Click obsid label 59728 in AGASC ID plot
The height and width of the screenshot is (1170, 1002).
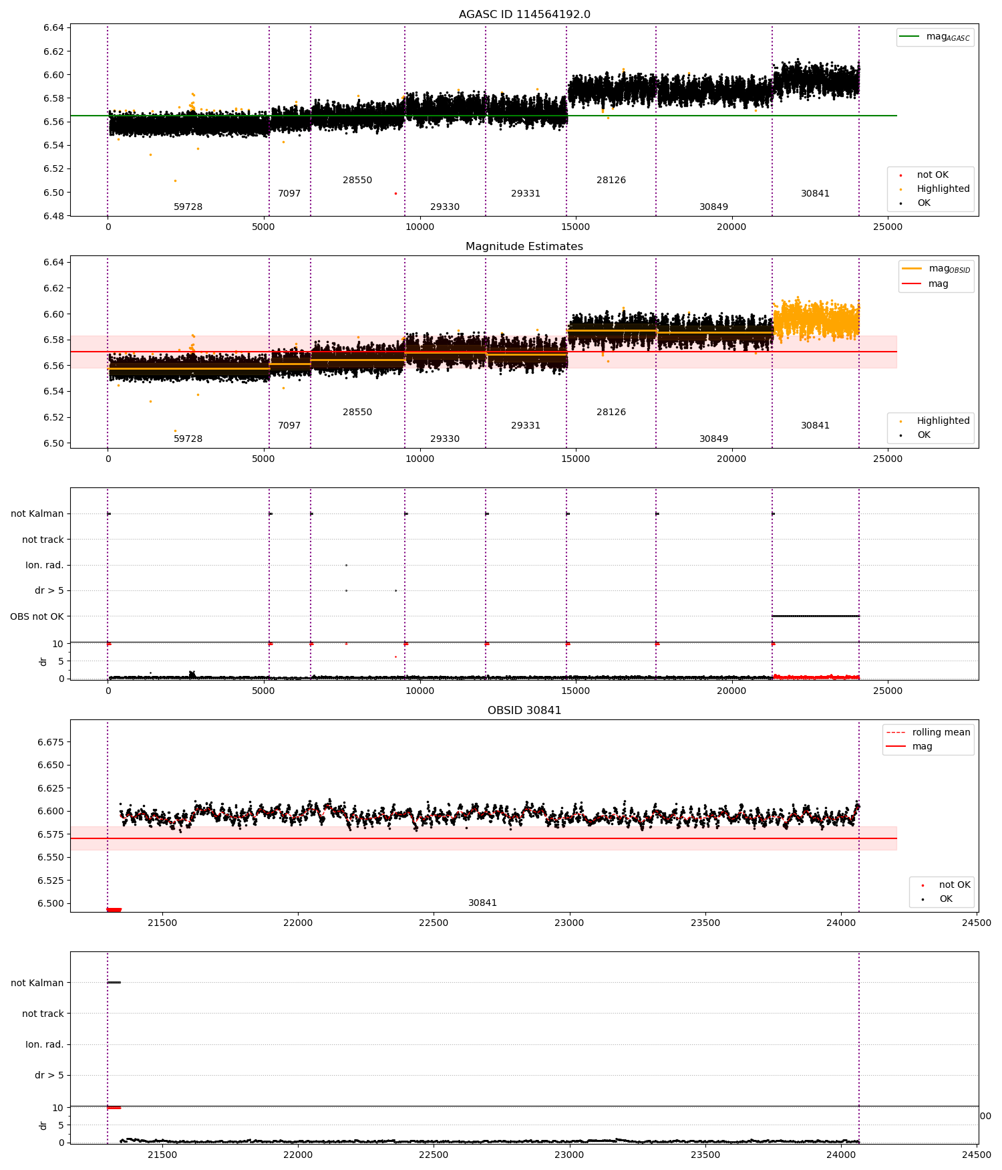point(188,207)
